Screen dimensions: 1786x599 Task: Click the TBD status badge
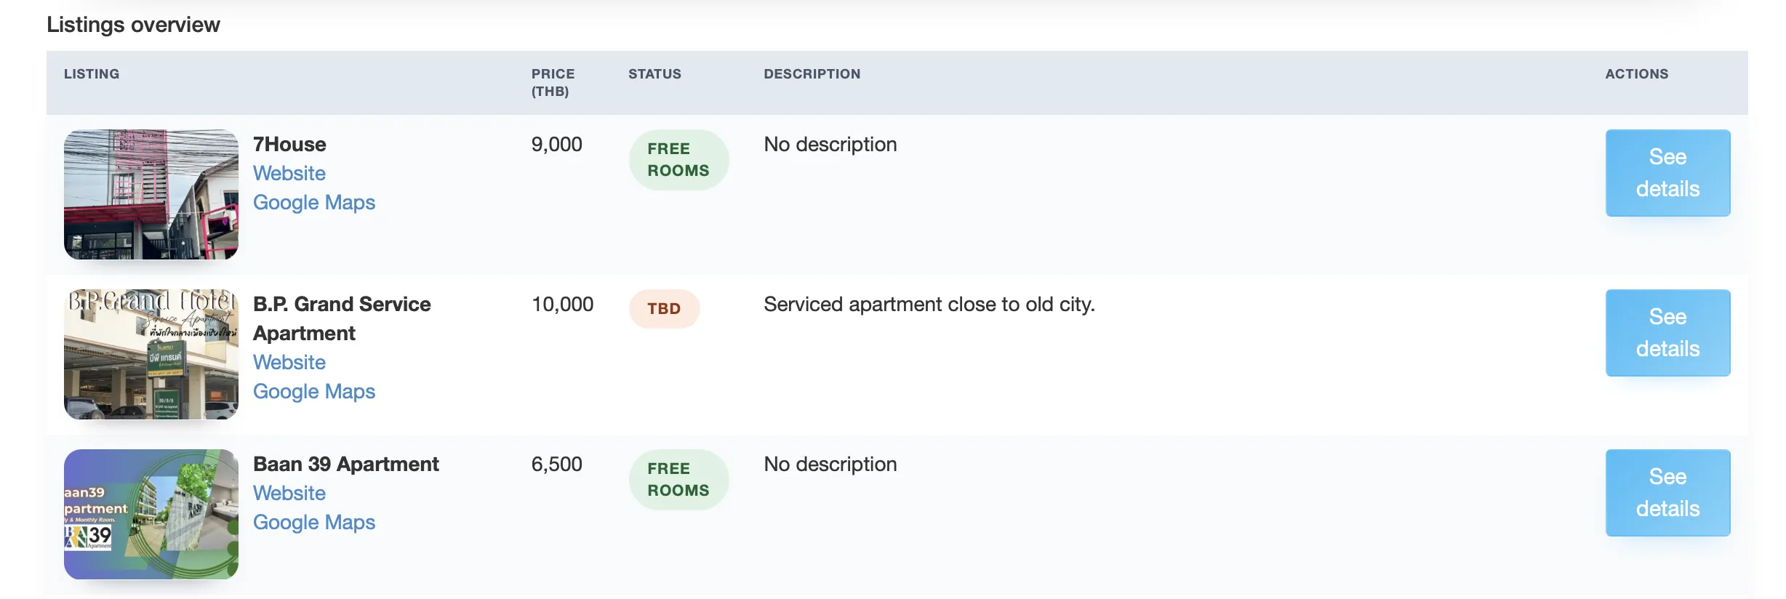[x=664, y=309]
